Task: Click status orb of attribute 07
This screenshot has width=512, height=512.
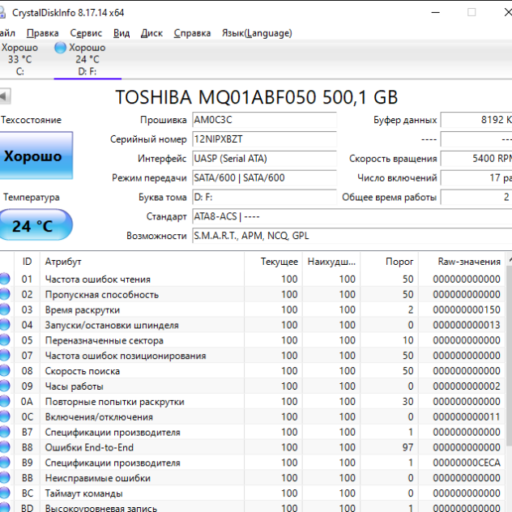Action: [x=5, y=355]
